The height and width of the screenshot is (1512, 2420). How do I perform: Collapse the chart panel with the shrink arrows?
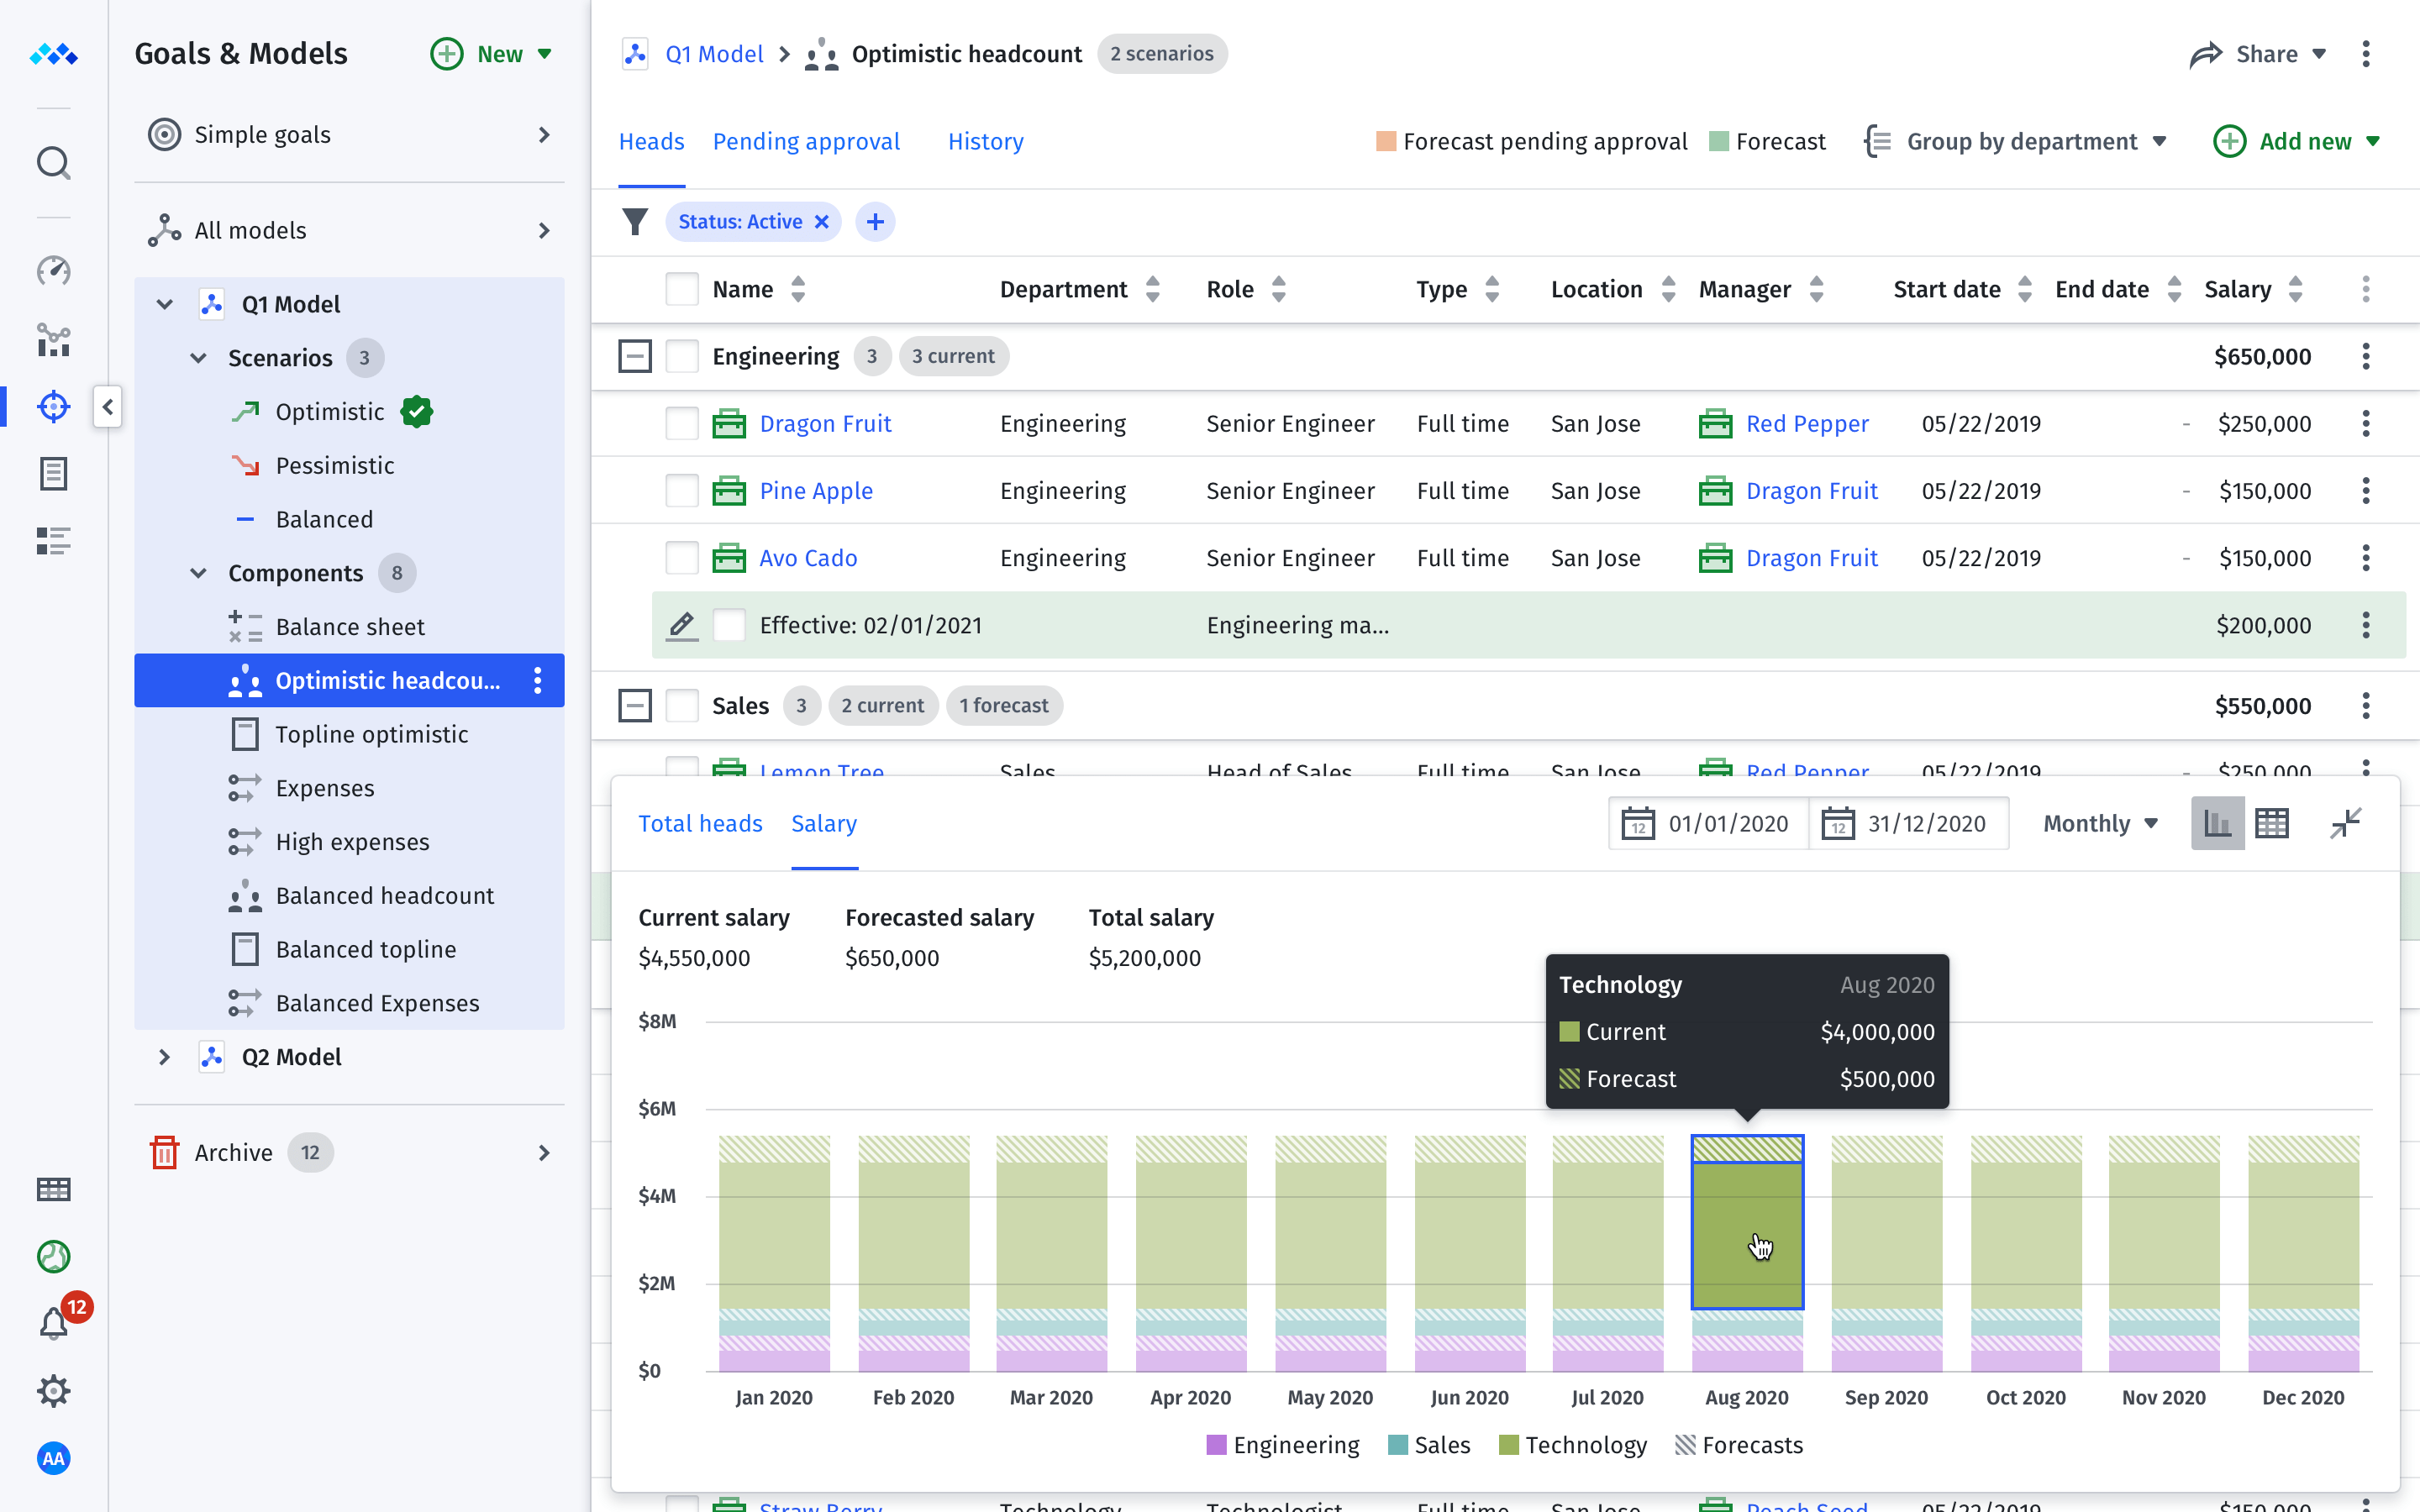tap(2347, 823)
